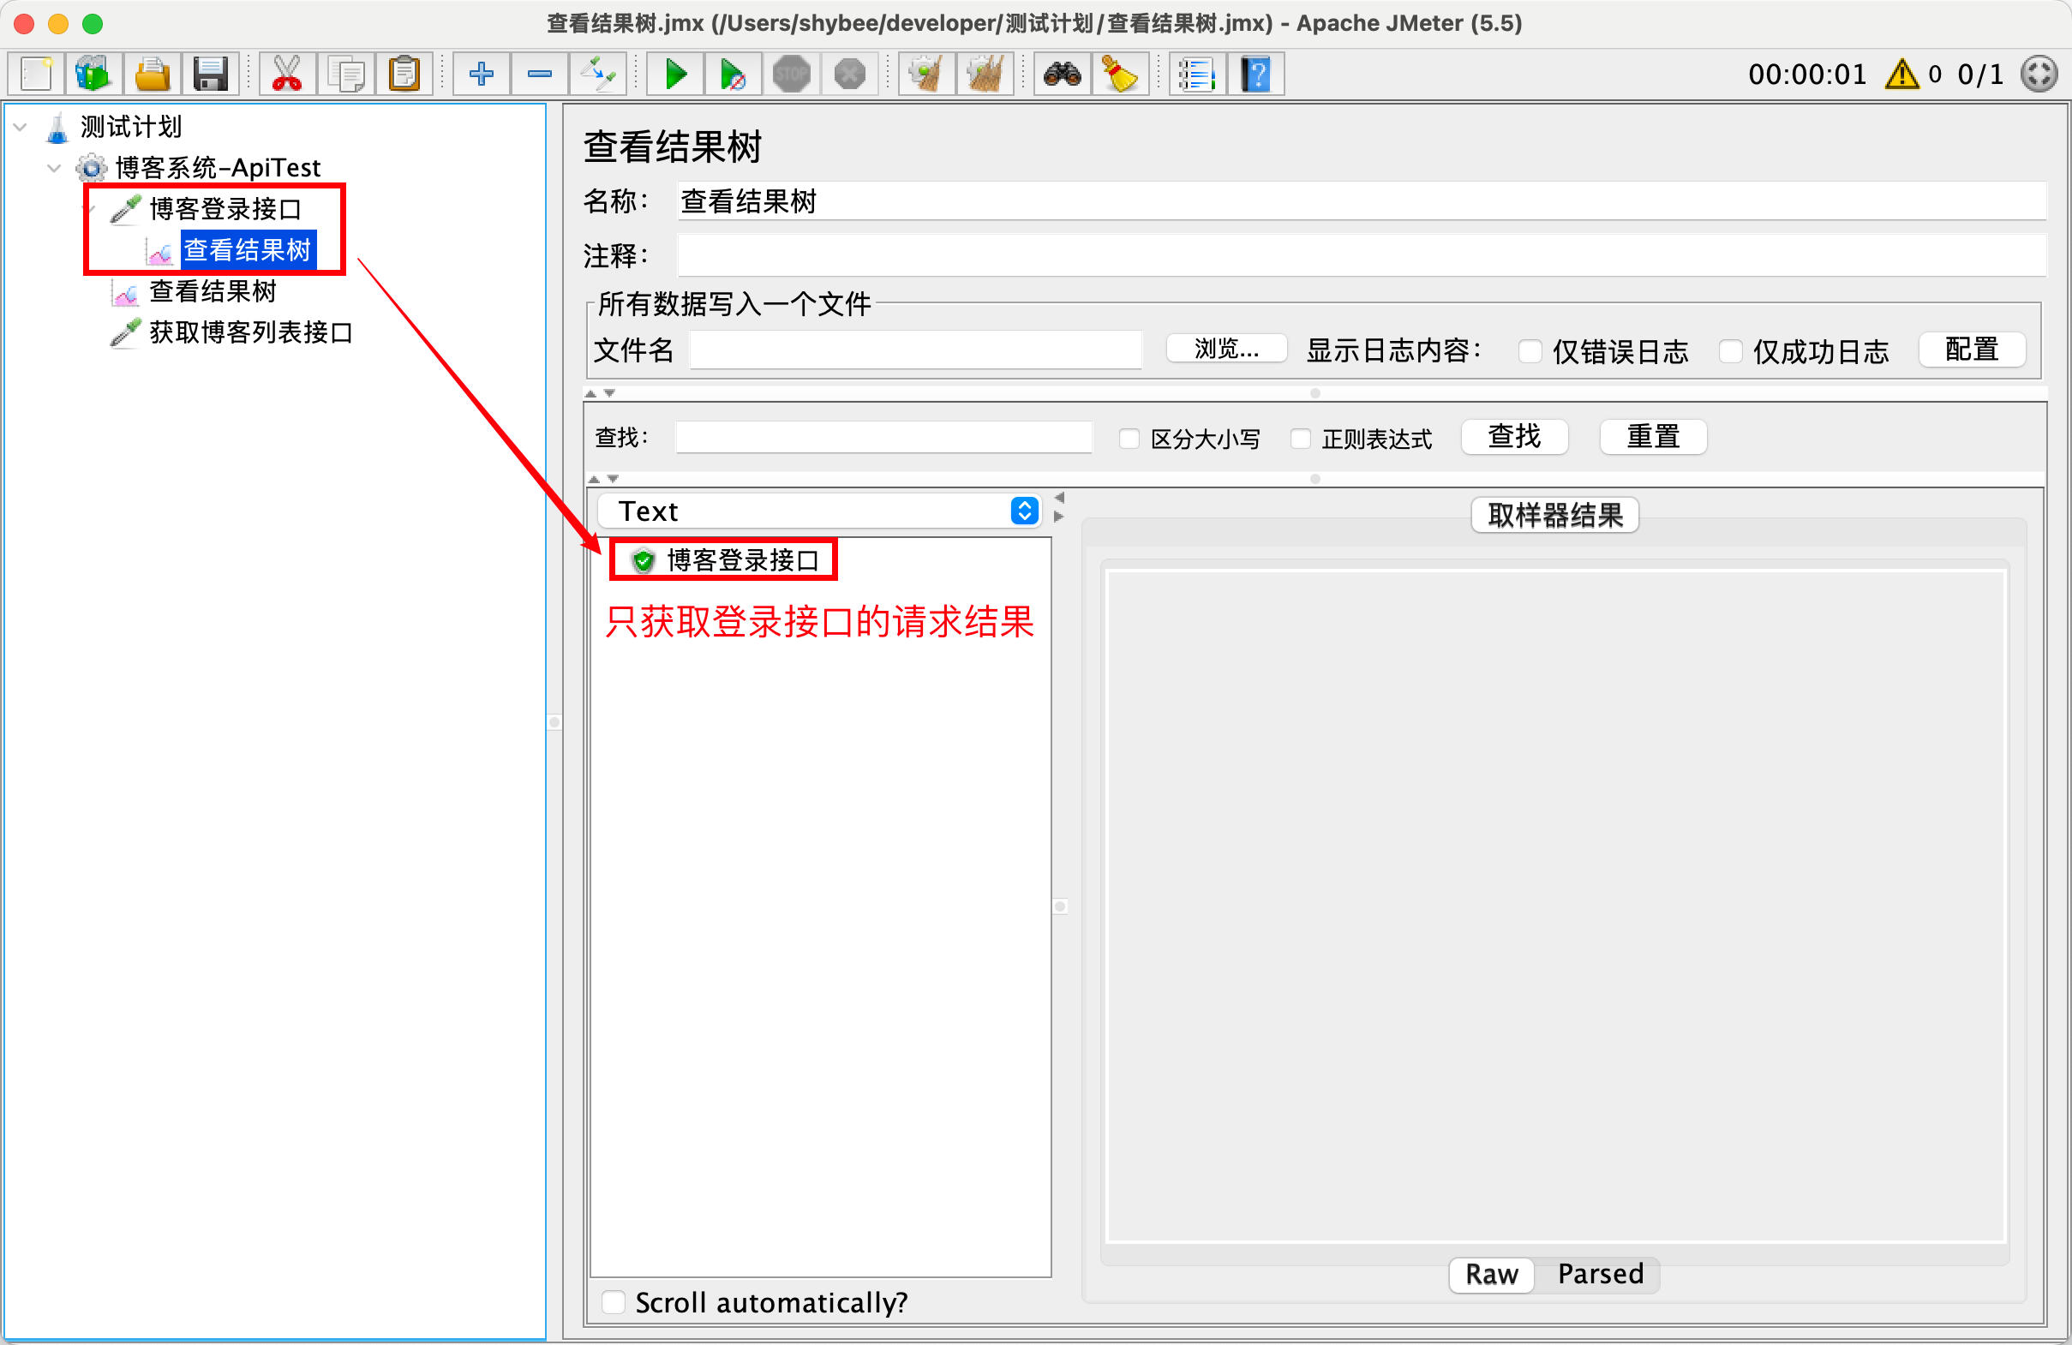This screenshot has width=2072, height=1345.
Task: Select 获取博客列表接口 sampler in tree
Action: click(x=251, y=332)
